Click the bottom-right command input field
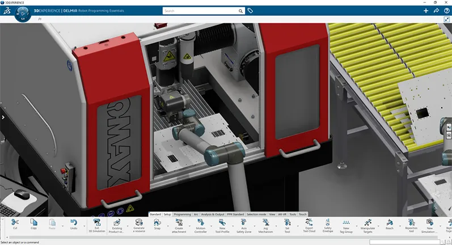 [405, 242]
